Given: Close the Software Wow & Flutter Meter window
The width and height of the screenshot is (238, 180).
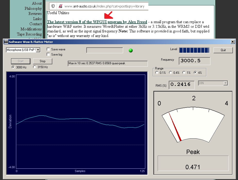Looking at the screenshot, I should (233, 42).
